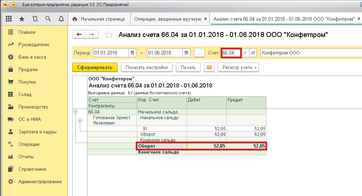Collapse the 66.04 account group
The height and width of the screenshot is (196, 362).
(x=76, y=112)
